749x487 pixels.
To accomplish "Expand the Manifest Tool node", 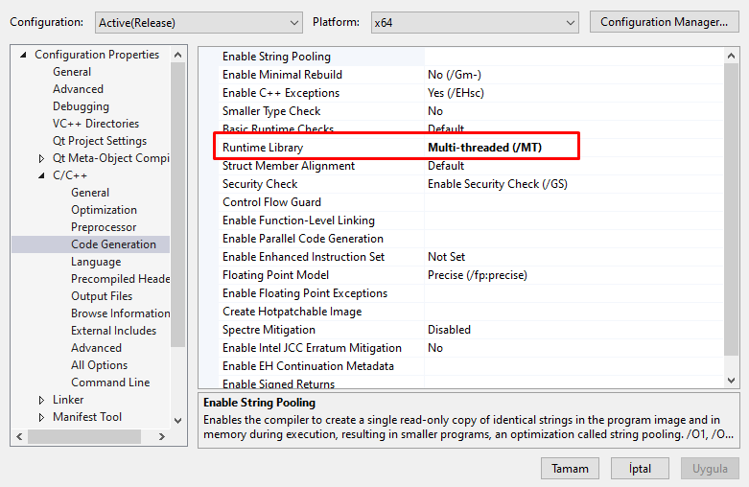I will point(41,417).
